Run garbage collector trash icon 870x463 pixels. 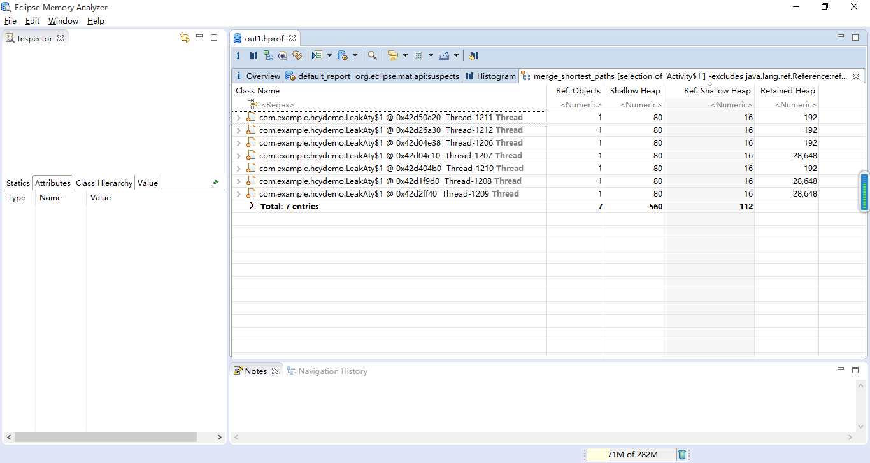tap(682, 454)
